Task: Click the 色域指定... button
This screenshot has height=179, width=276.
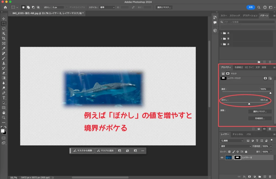Action: pos(260,118)
